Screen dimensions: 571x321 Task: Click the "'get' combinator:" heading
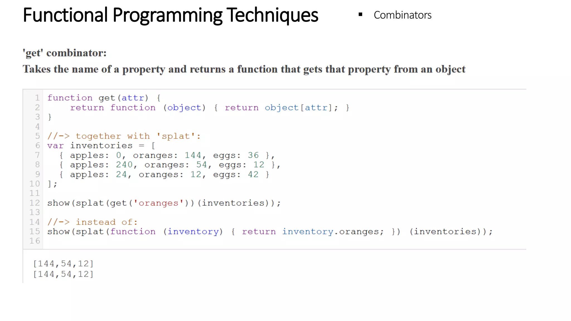[x=65, y=53]
